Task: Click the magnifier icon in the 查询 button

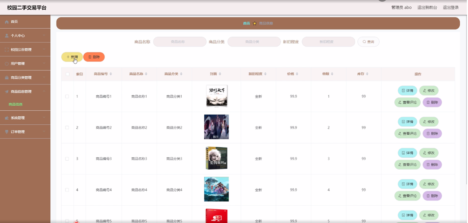Action: 364,42
